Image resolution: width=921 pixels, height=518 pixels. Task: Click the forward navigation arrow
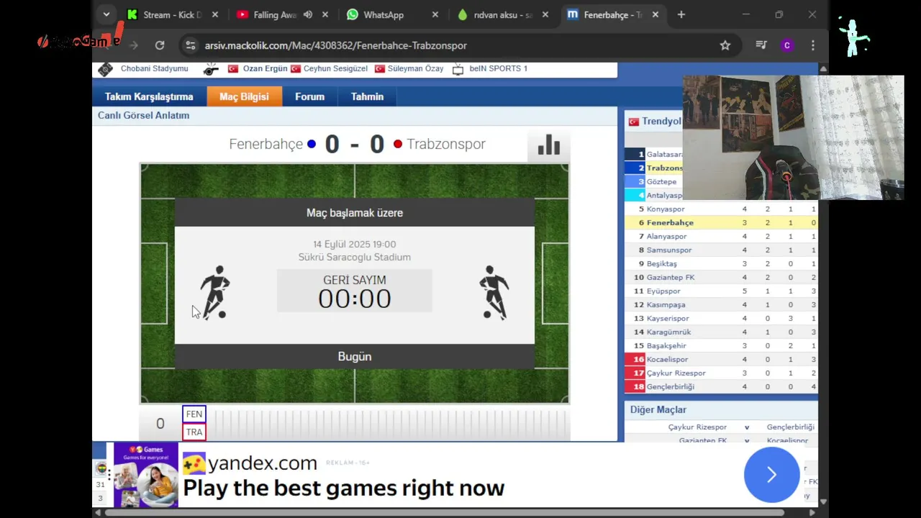pyautogui.click(x=134, y=45)
